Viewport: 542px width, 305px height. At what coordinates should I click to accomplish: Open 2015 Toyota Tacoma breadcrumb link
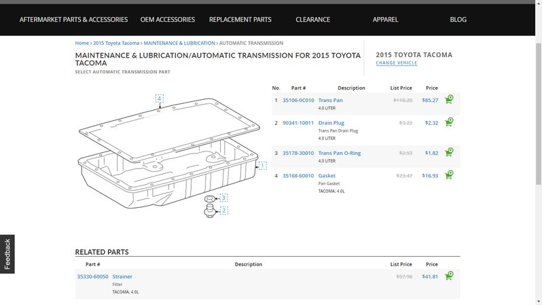click(x=116, y=43)
